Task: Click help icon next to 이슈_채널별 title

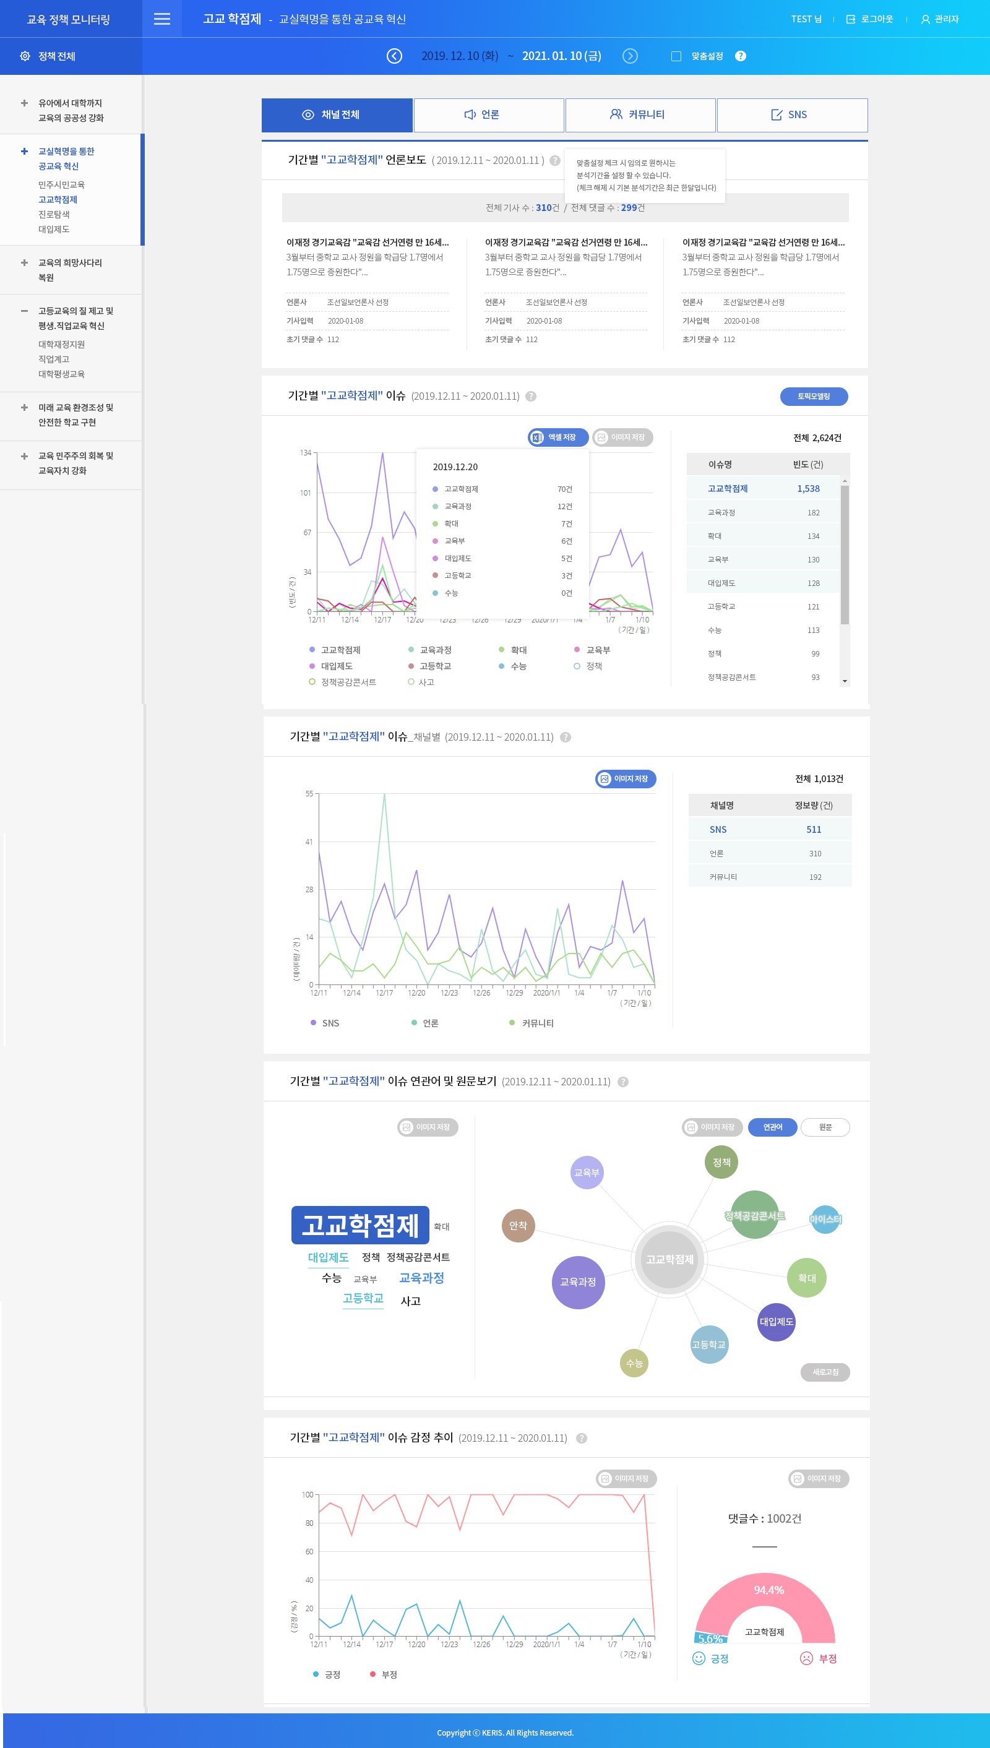Action: coord(565,737)
